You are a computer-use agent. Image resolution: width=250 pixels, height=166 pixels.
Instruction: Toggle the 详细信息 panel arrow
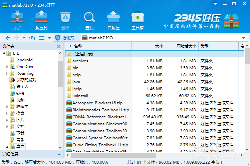tap(59, 154)
